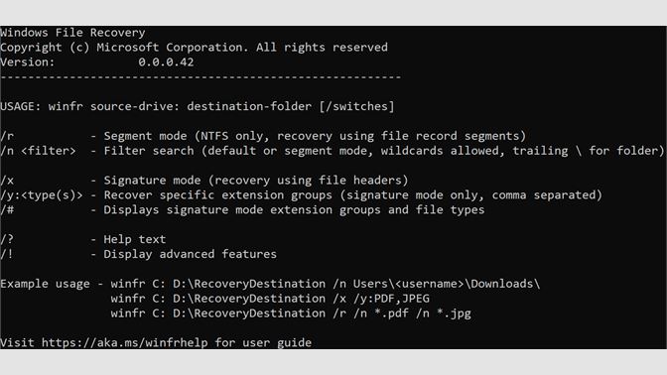The height and width of the screenshot is (375, 667).
Task: Click the example with *.pdf filter
Action: coord(291,313)
